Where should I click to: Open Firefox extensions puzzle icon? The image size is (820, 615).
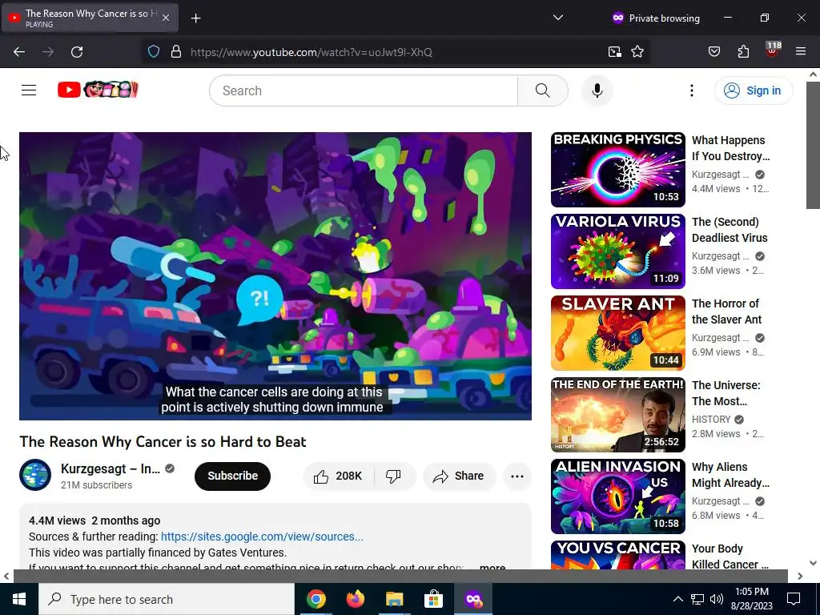click(x=743, y=52)
